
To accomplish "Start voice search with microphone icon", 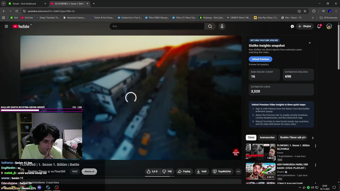I will (x=222, y=26).
